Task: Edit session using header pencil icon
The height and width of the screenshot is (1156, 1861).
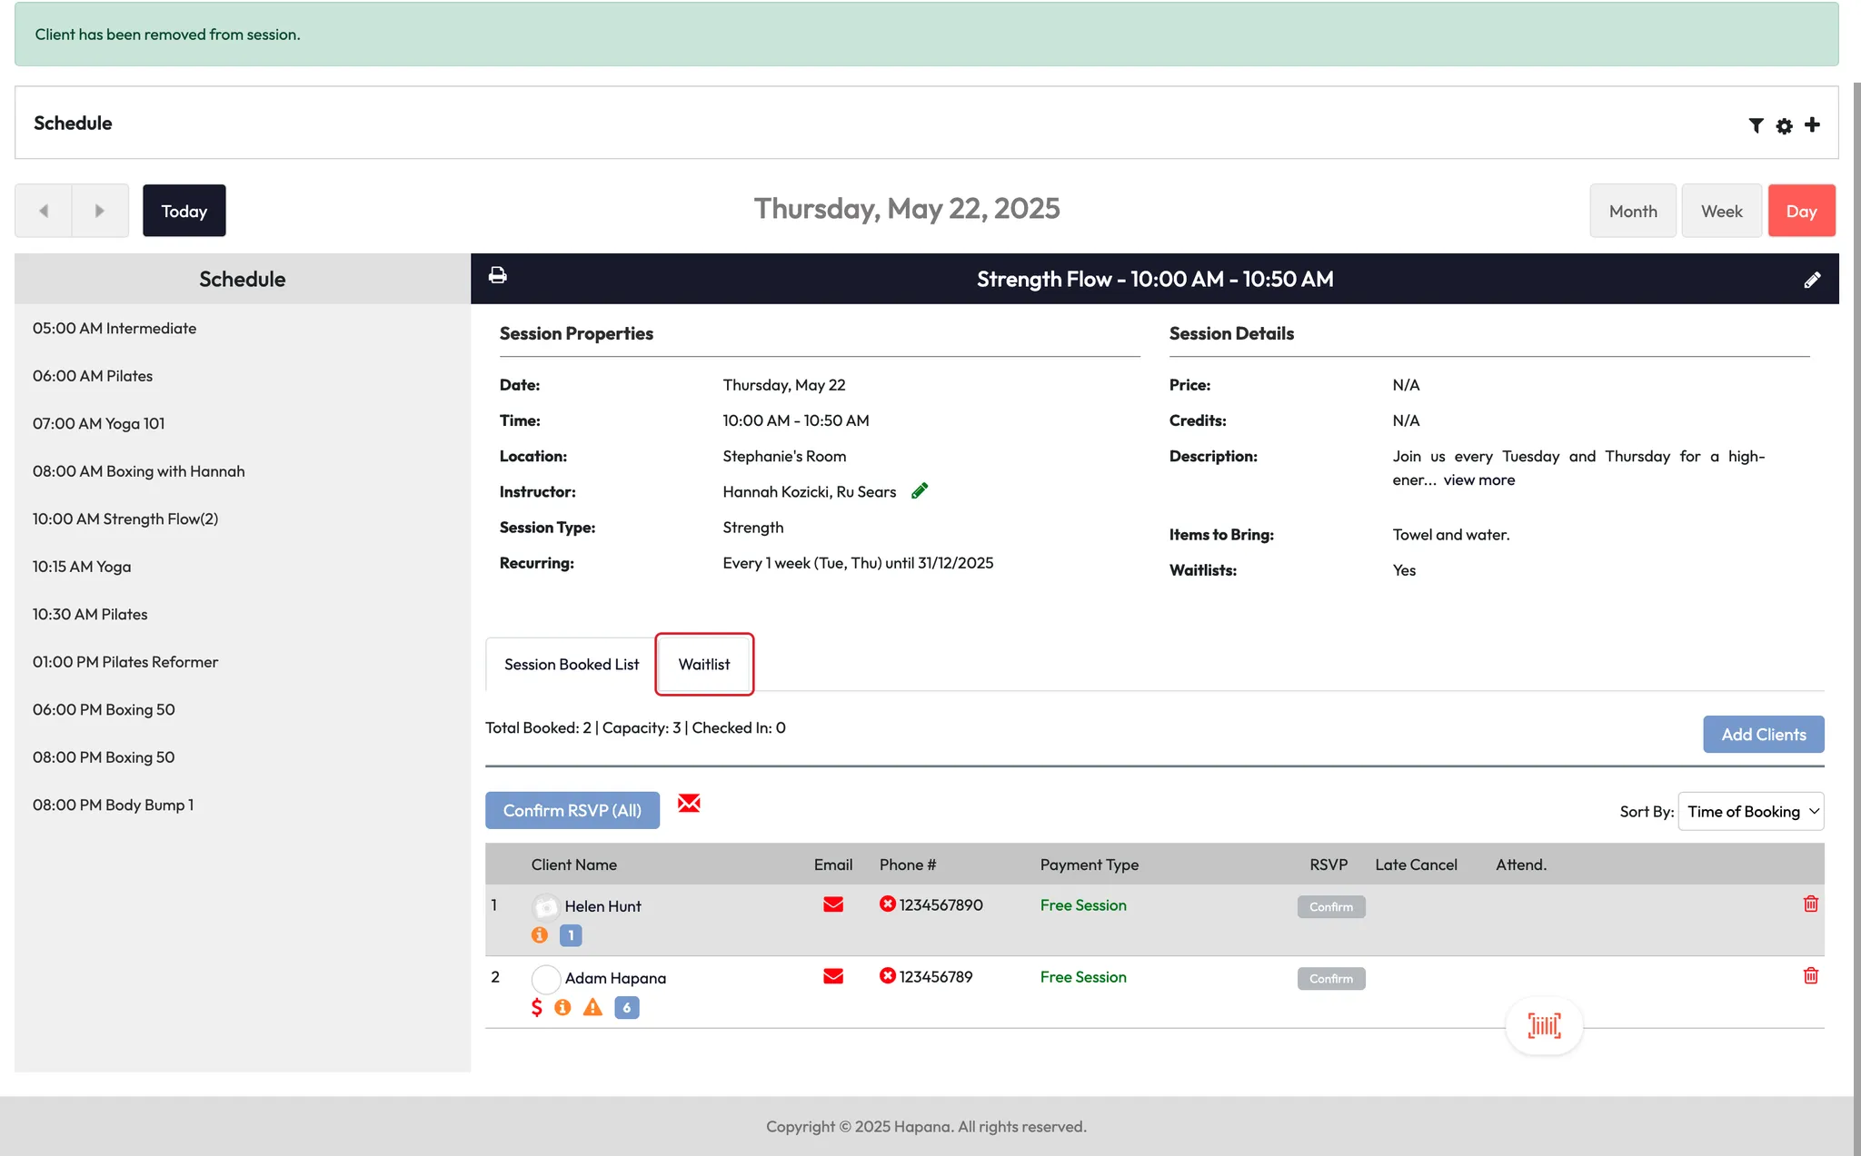Action: tap(1811, 280)
